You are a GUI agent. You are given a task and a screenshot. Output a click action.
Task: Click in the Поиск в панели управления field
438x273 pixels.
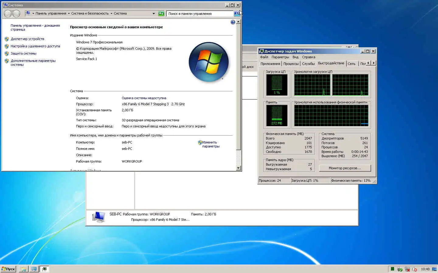[200, 14]
